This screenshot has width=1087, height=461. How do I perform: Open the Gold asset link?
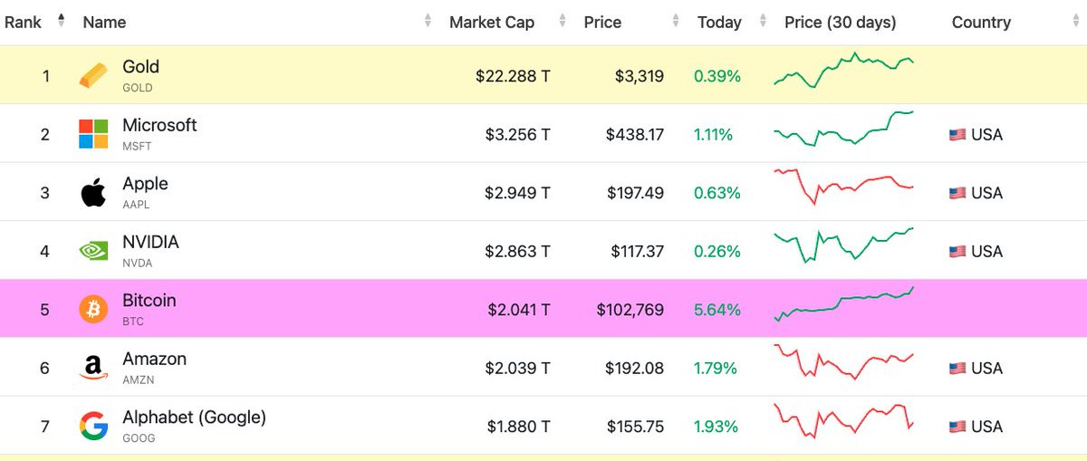[x=140, y=66]
